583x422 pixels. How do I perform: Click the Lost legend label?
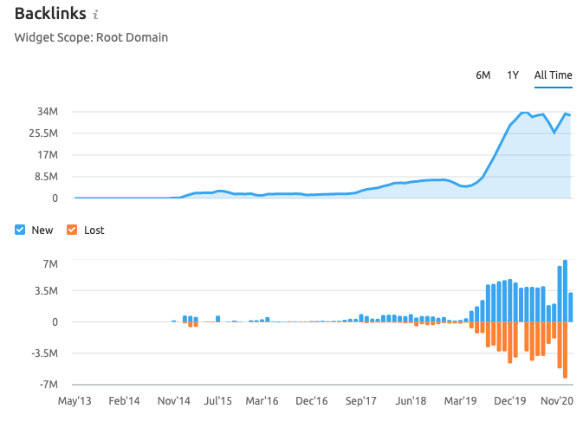(94, 230)
